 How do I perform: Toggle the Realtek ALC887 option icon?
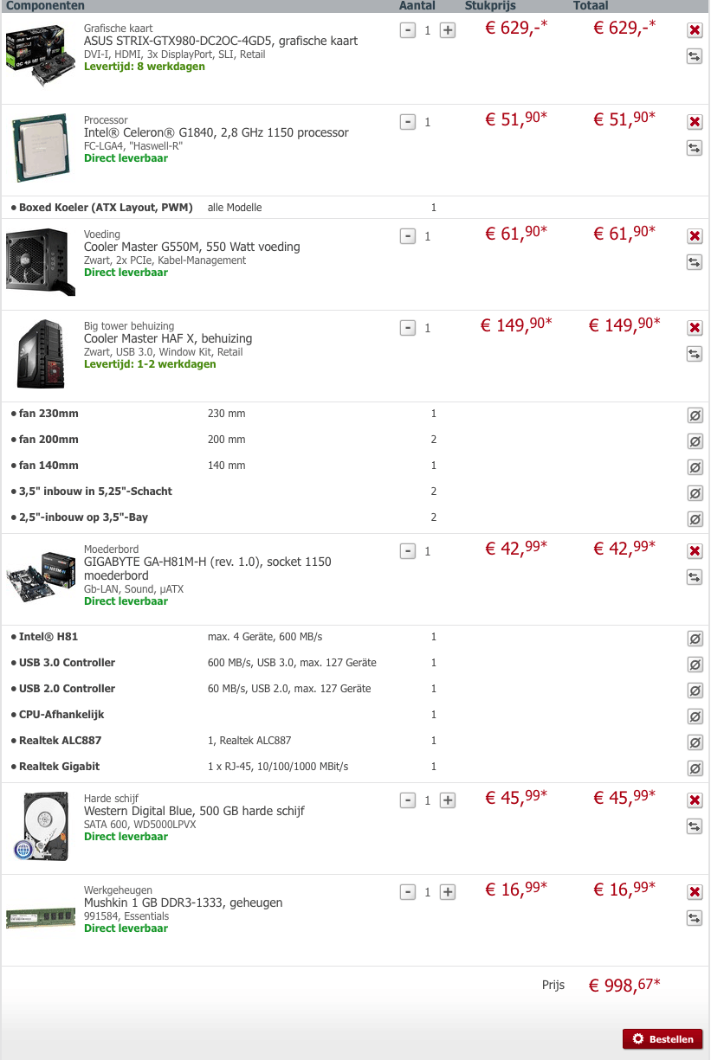click(x=695, y=742)
